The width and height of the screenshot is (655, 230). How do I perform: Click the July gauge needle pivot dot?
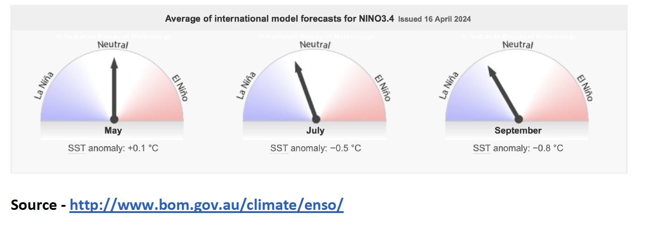pos(316,119)
